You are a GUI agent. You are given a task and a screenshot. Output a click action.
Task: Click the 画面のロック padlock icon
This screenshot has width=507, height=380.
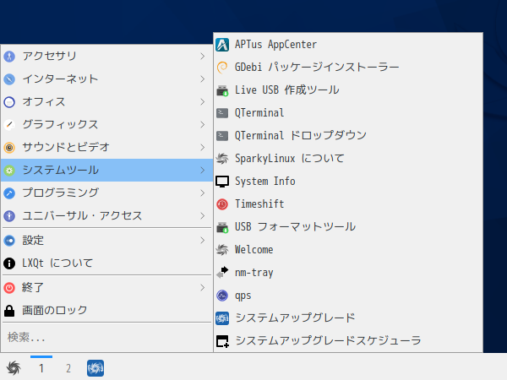click(x=9, y=311)
